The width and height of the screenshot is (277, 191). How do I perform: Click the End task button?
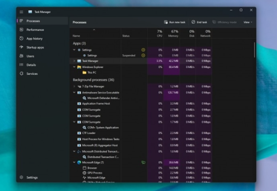(x=199, y=22)
